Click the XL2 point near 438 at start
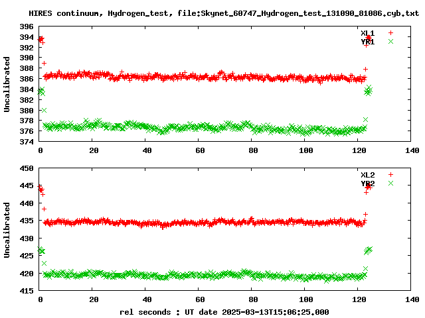The width and height of the screenshot is (425, 318). (x=44, y=209)
